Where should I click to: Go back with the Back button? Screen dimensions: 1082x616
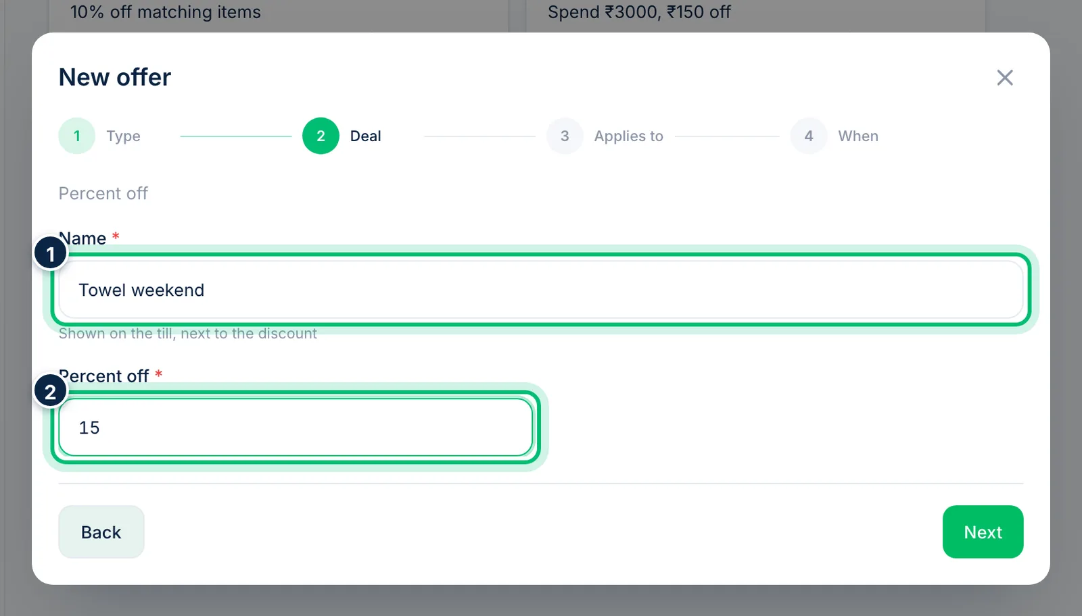(101, 532)
